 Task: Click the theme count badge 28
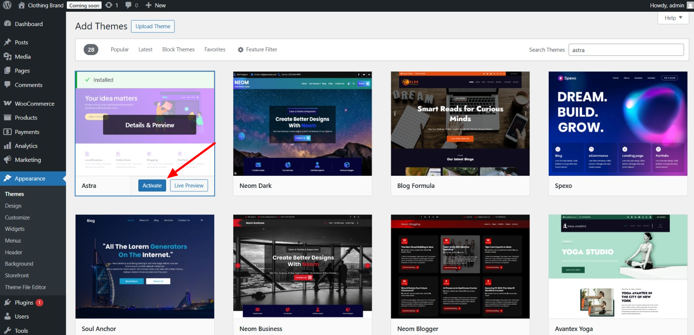(x=91, y=49)
